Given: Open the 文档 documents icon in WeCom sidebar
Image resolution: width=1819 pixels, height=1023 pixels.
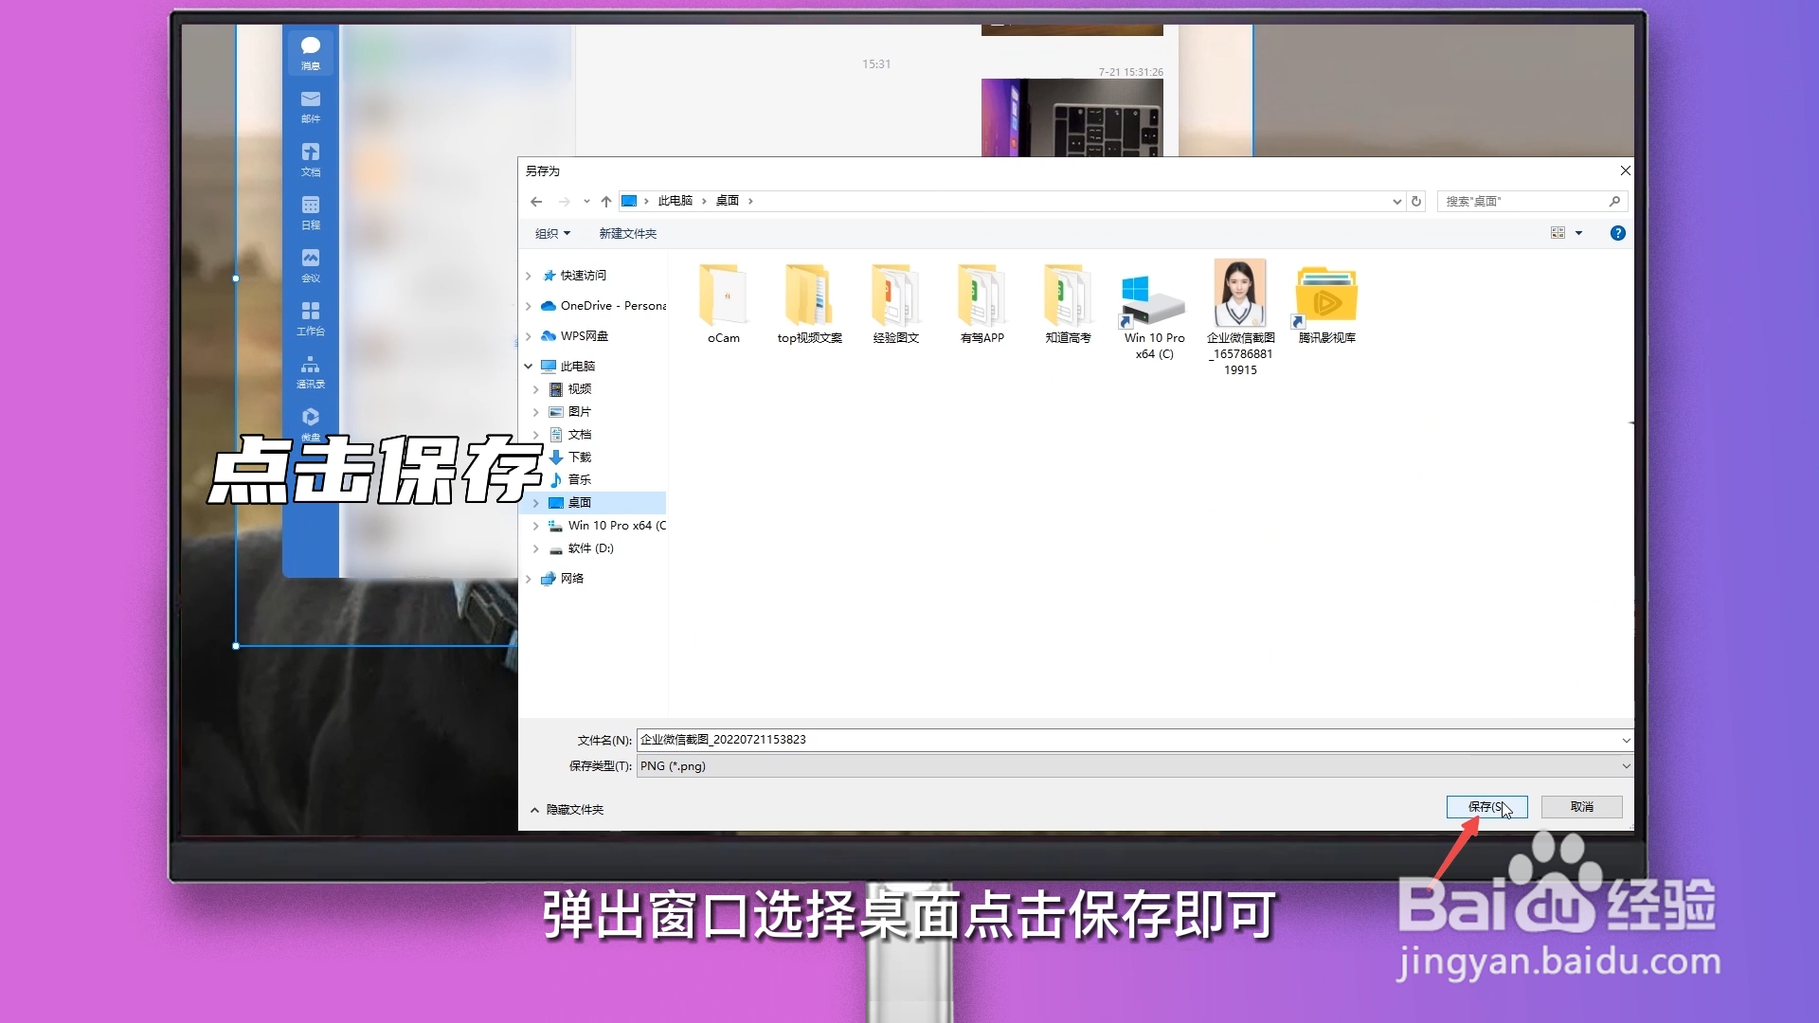Looking at the screenshot, I should pyautogui.click(x=311, y=159).
